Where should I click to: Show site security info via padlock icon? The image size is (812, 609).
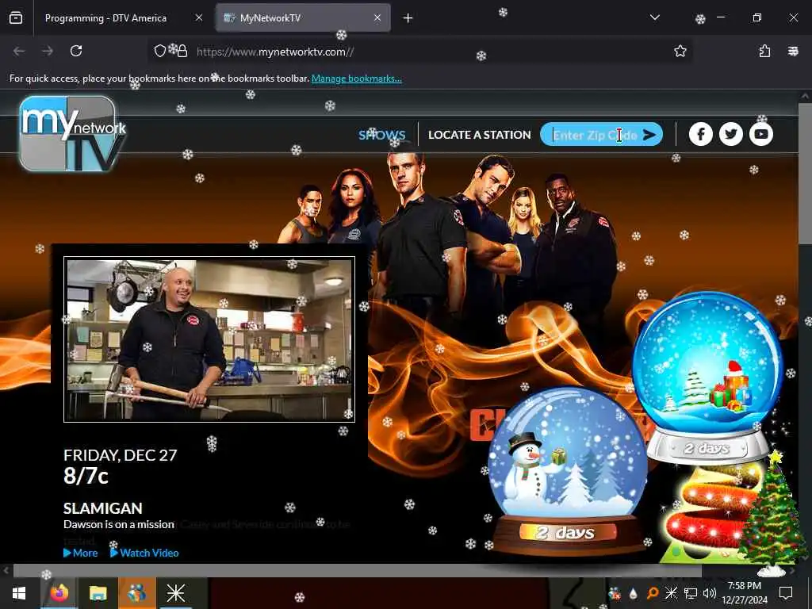(182, 51)
